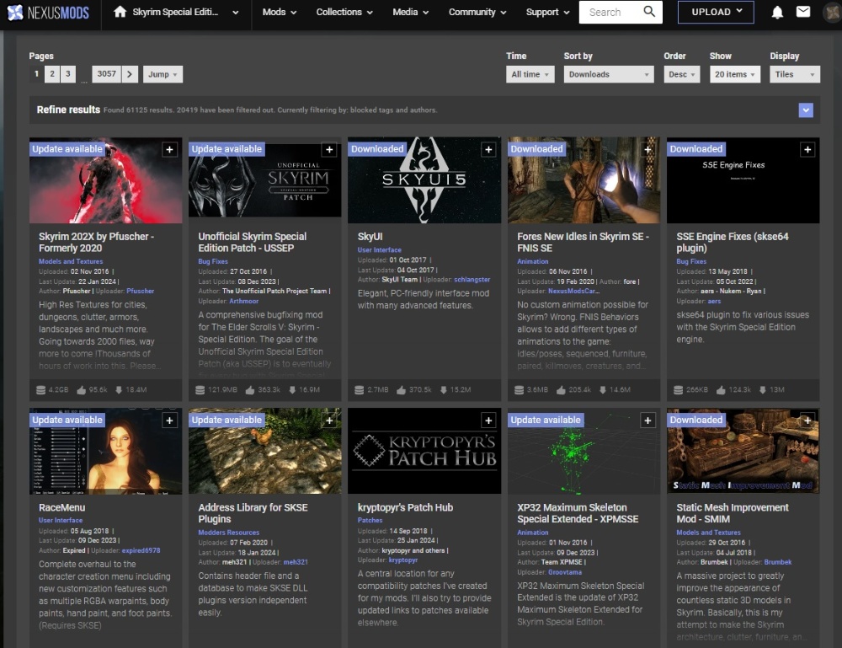Add XPMSSE using its plus icon
The image size is (842, 648).
647,420
